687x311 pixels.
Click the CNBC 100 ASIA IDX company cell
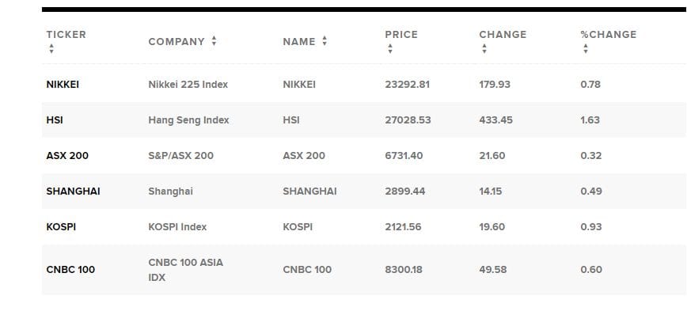tap(186, 270)
